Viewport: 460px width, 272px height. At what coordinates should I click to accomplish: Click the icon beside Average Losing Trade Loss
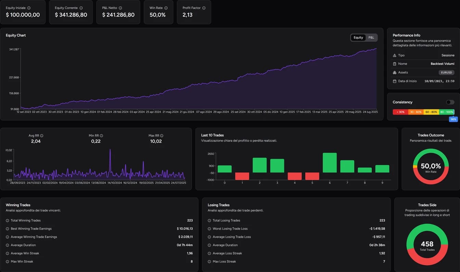tap(209, 237)
